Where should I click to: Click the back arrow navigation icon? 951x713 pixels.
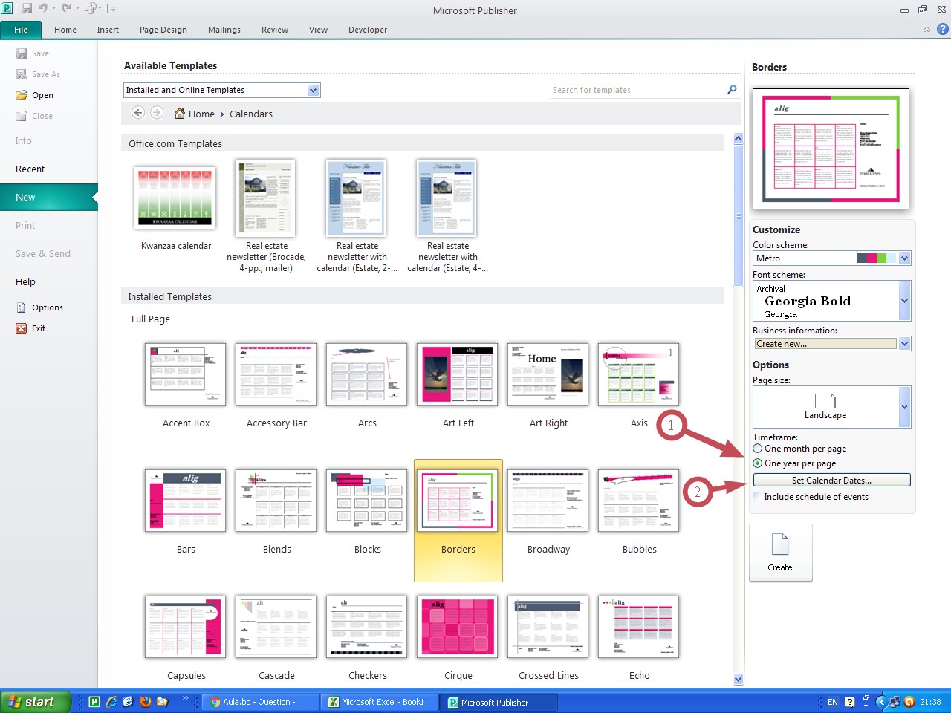pyautogui.click(x=138, y=113)
